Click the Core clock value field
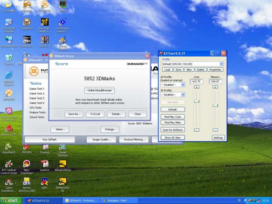The height and width of the screenshot is (204, 272). (197, 81)
